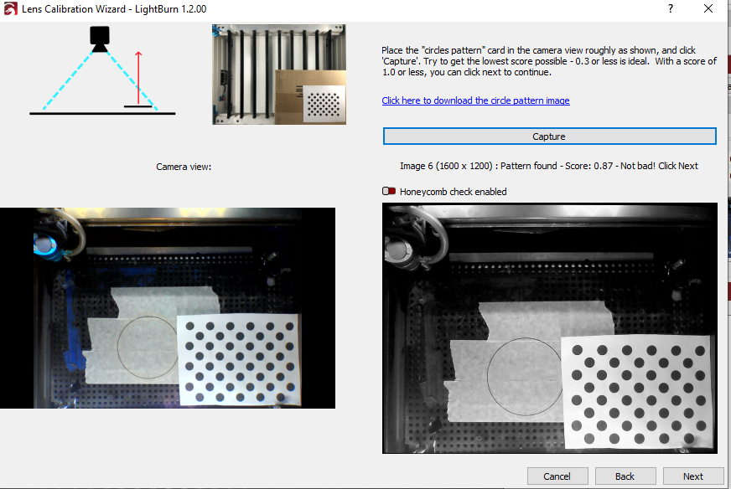This screenshot has width=731, height=489.
Task: Click the camera position diagram illustration
Action: [x=102, y=70]
